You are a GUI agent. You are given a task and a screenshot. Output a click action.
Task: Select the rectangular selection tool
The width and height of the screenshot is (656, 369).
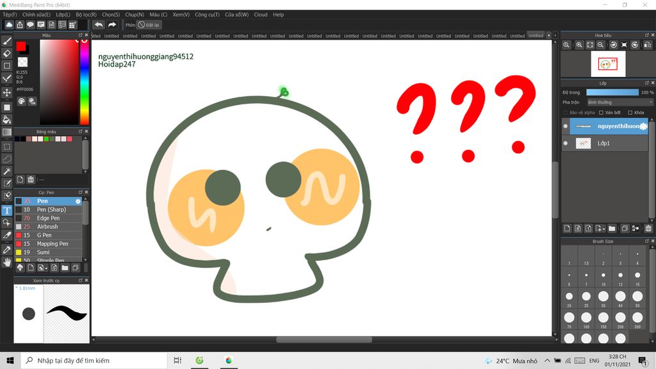[6, 147]
